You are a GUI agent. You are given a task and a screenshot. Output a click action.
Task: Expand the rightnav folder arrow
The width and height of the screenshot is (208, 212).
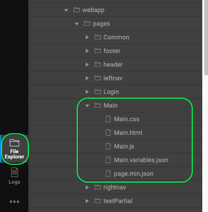pos(87,187)
